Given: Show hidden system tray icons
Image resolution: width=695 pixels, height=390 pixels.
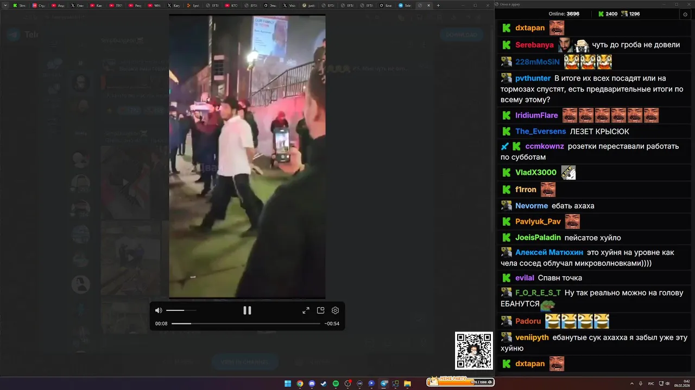Looking at the screenshot, I should pyautogui.click(x=631, y=383).
